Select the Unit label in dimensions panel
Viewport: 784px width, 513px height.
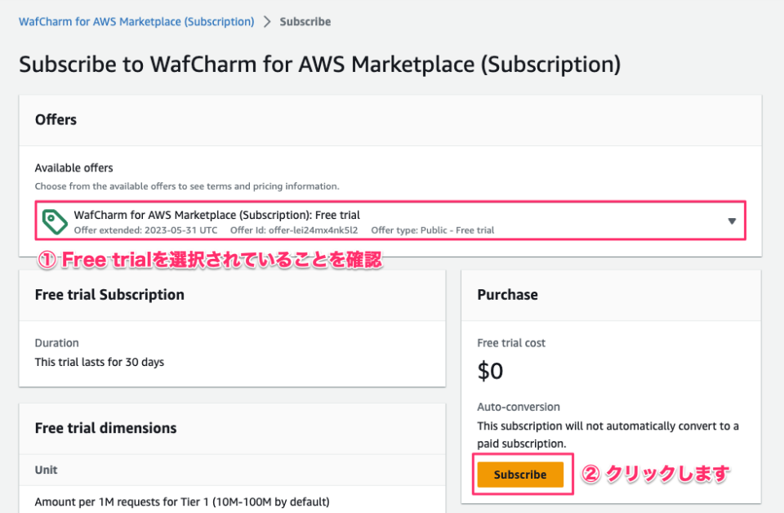point(46,470)
